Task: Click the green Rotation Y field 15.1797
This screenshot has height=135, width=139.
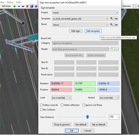Action: coord(85,83)
